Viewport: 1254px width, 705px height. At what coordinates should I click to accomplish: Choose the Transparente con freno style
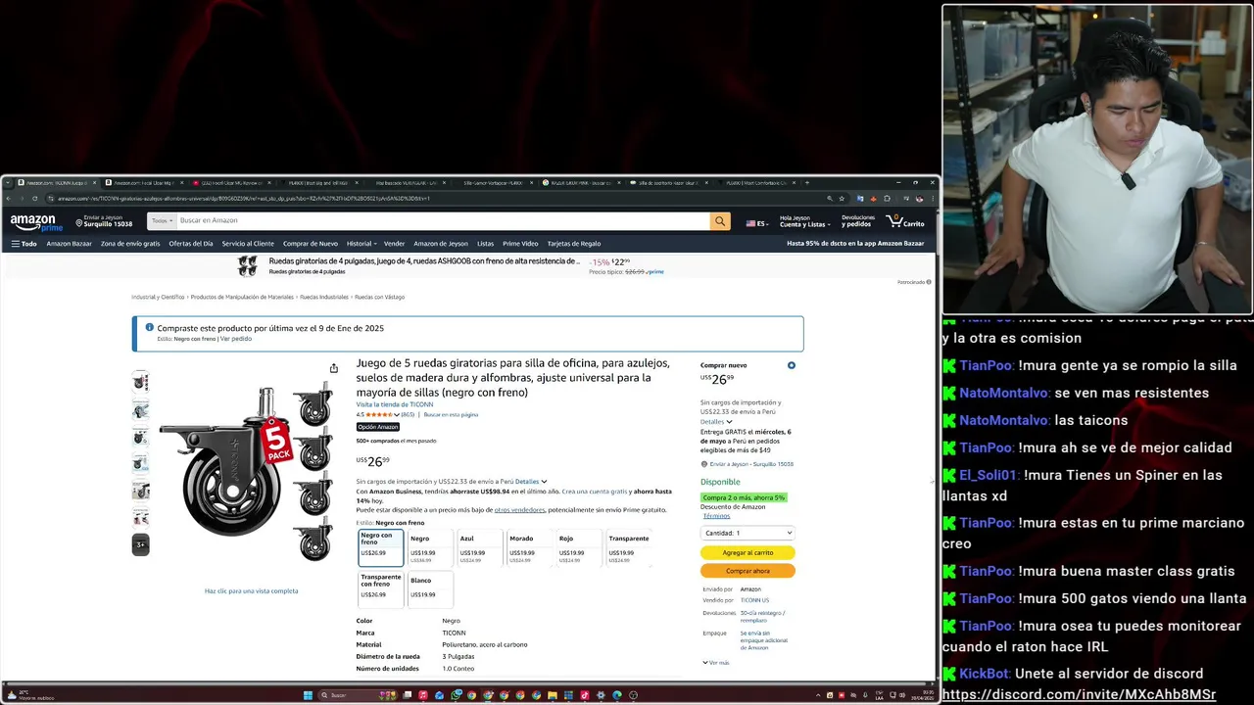(x=381, y=587)
